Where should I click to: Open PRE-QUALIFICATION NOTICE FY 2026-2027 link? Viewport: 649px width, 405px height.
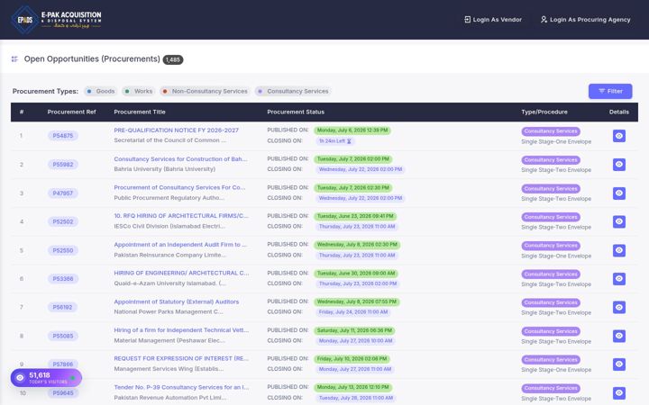[177, 130]
